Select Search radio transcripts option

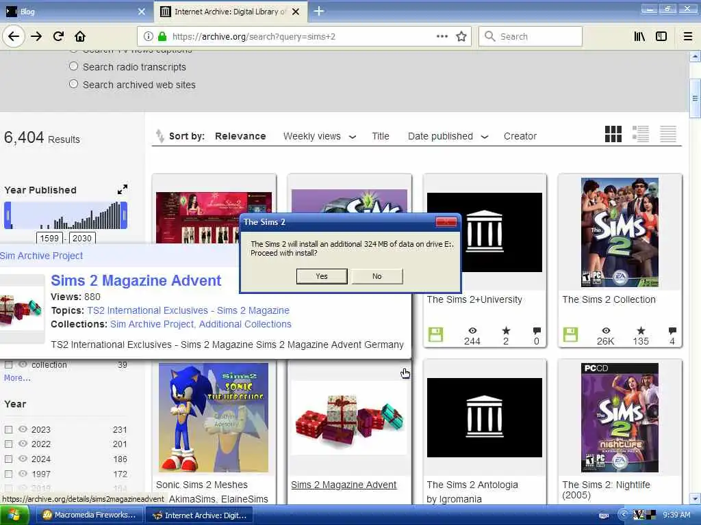74,66
